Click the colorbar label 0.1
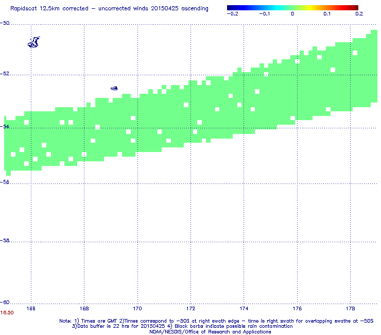Screen dimensions: 381x335 pyautogui.click(x=327, y=14)
